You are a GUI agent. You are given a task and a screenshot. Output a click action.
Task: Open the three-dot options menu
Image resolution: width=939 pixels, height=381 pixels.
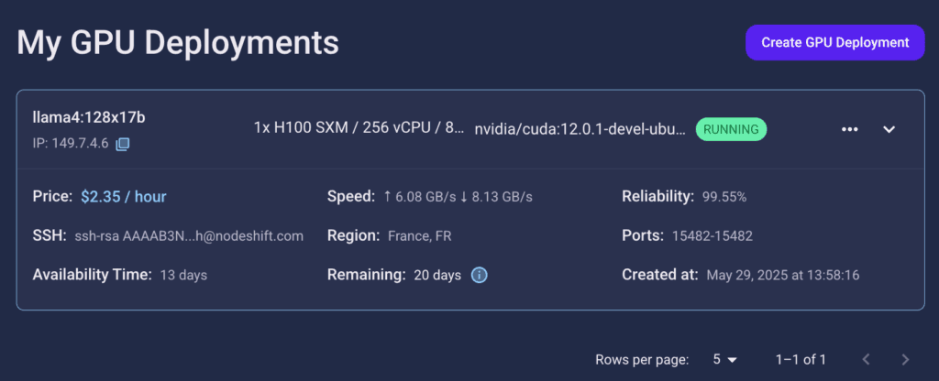tap(850, 129)
